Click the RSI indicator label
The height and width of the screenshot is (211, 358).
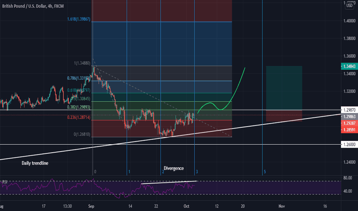click(5, 182)
